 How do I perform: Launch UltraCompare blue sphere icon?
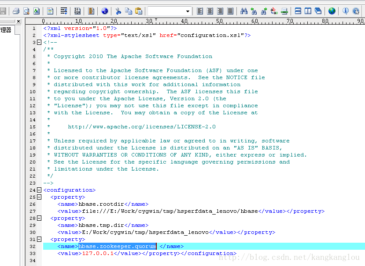click(x=104, y=11)
